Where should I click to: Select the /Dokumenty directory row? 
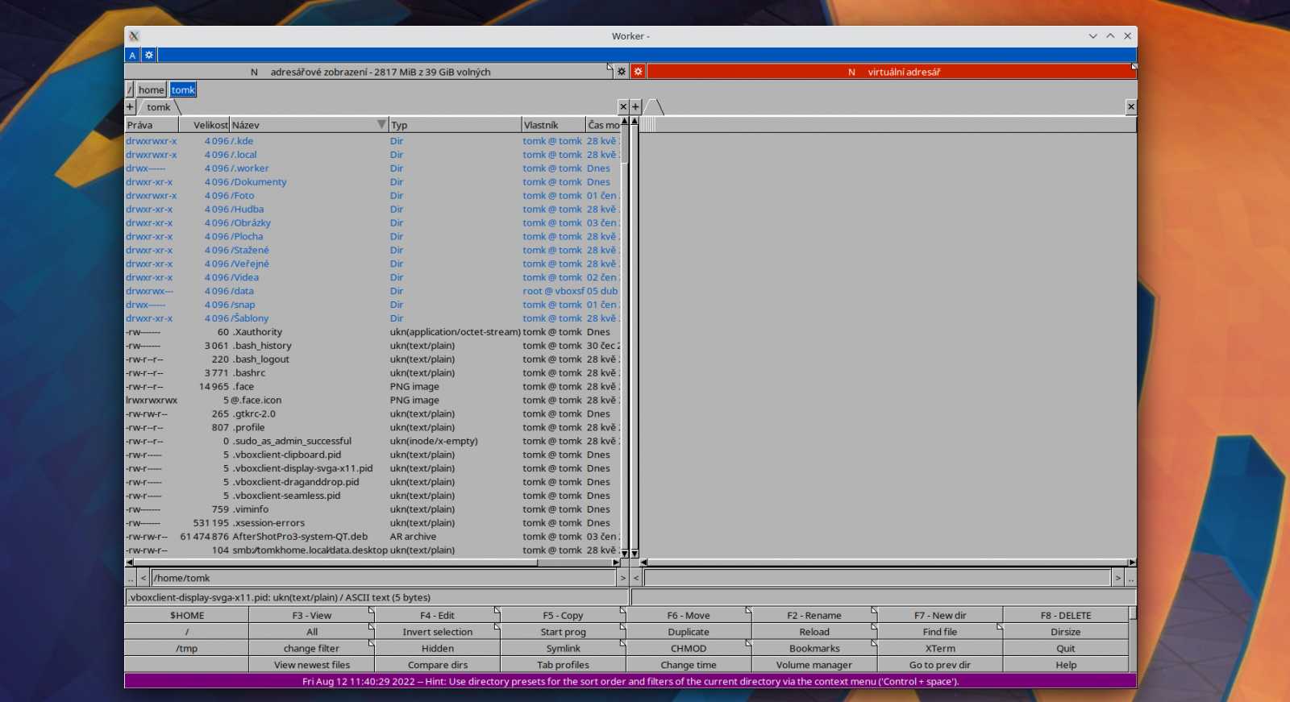tap(372, 182)
